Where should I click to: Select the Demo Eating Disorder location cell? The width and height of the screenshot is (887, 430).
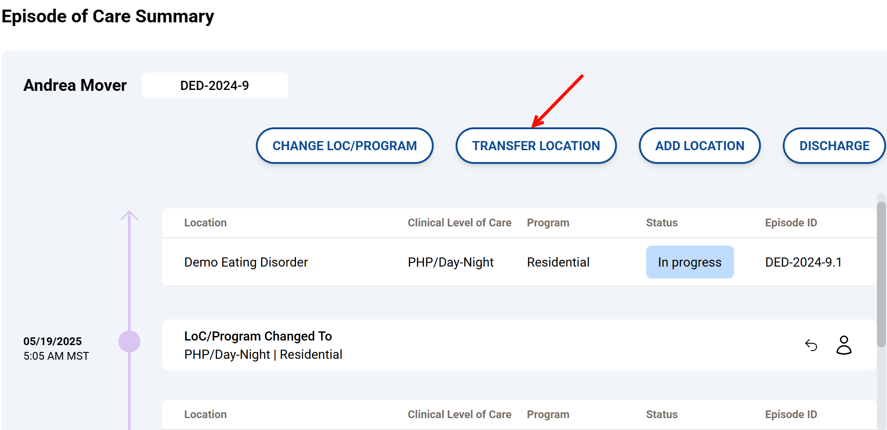pyautogui.click(x=246, y=262)
